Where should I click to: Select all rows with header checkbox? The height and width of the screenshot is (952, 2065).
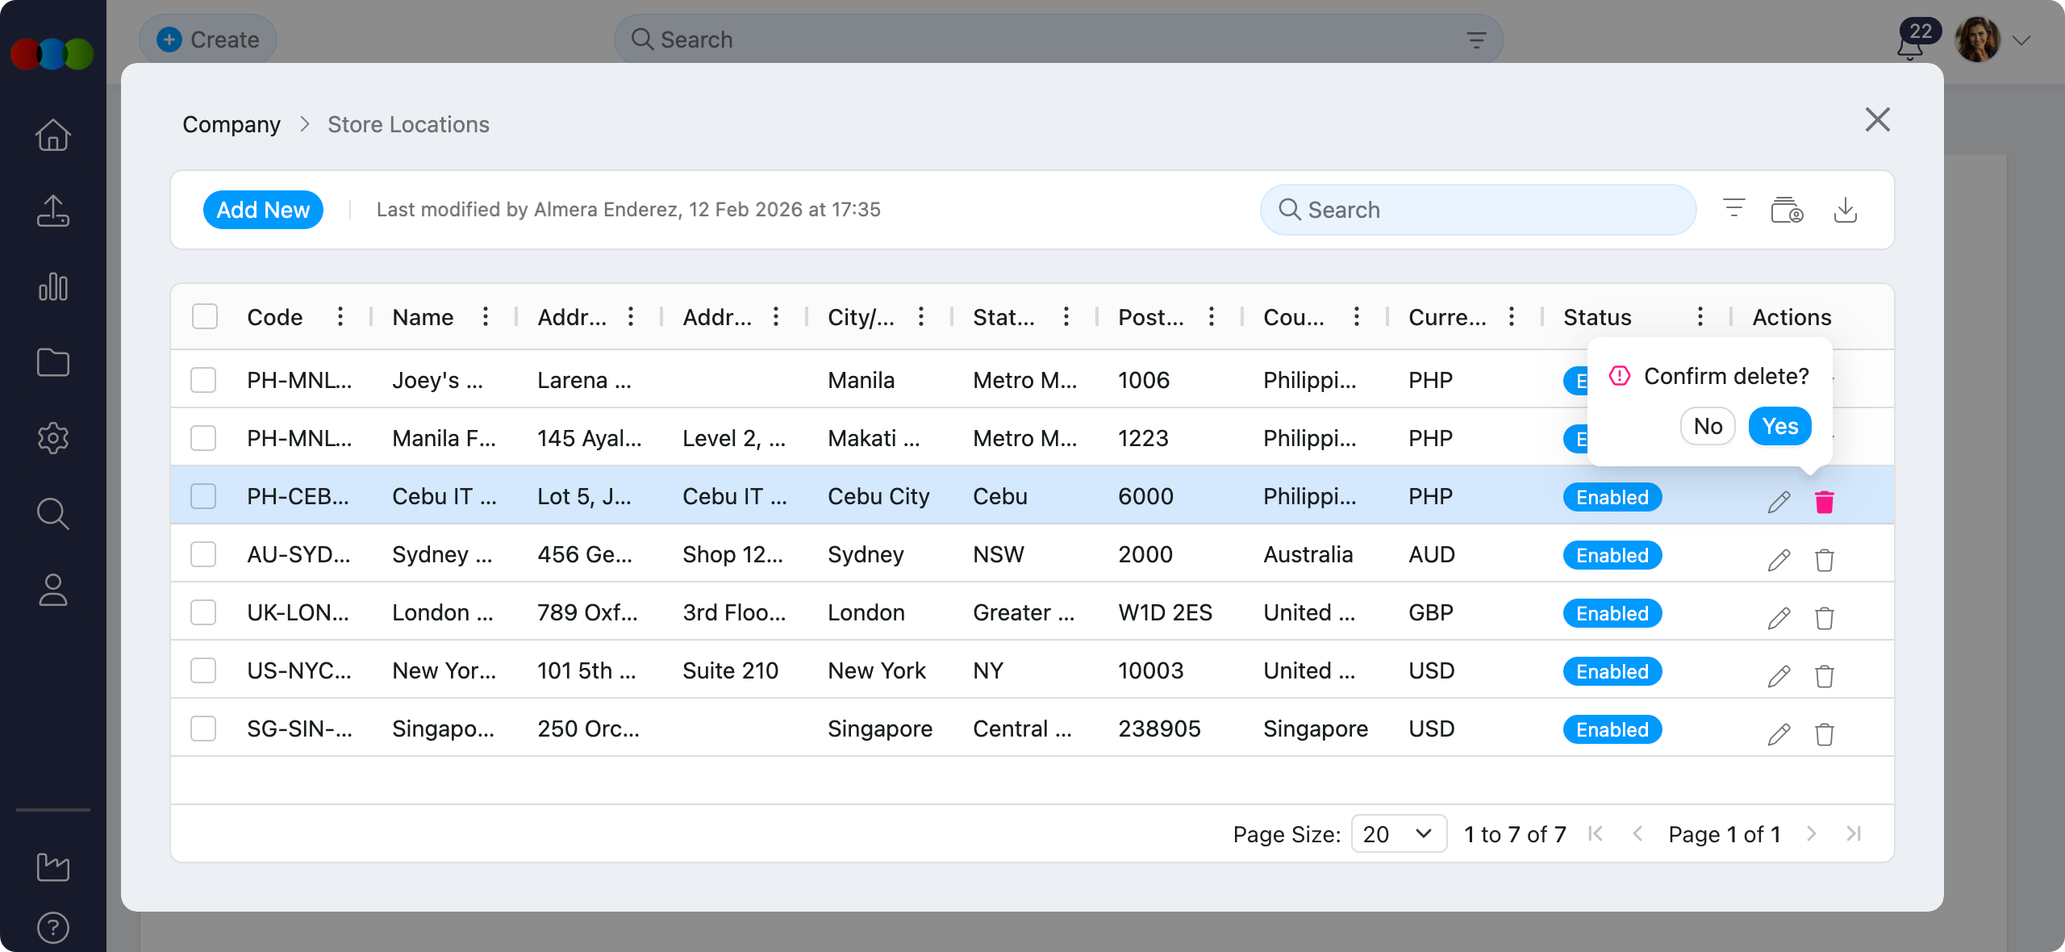click(x=205, y=316)
